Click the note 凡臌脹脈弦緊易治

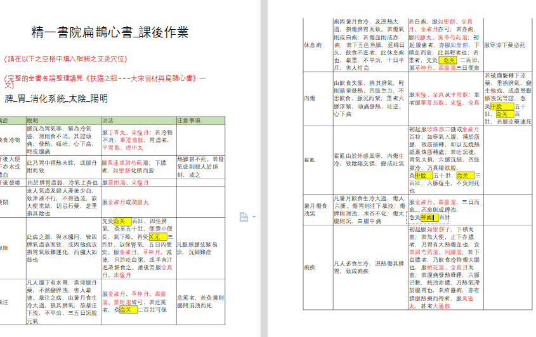tap(197, 248)
